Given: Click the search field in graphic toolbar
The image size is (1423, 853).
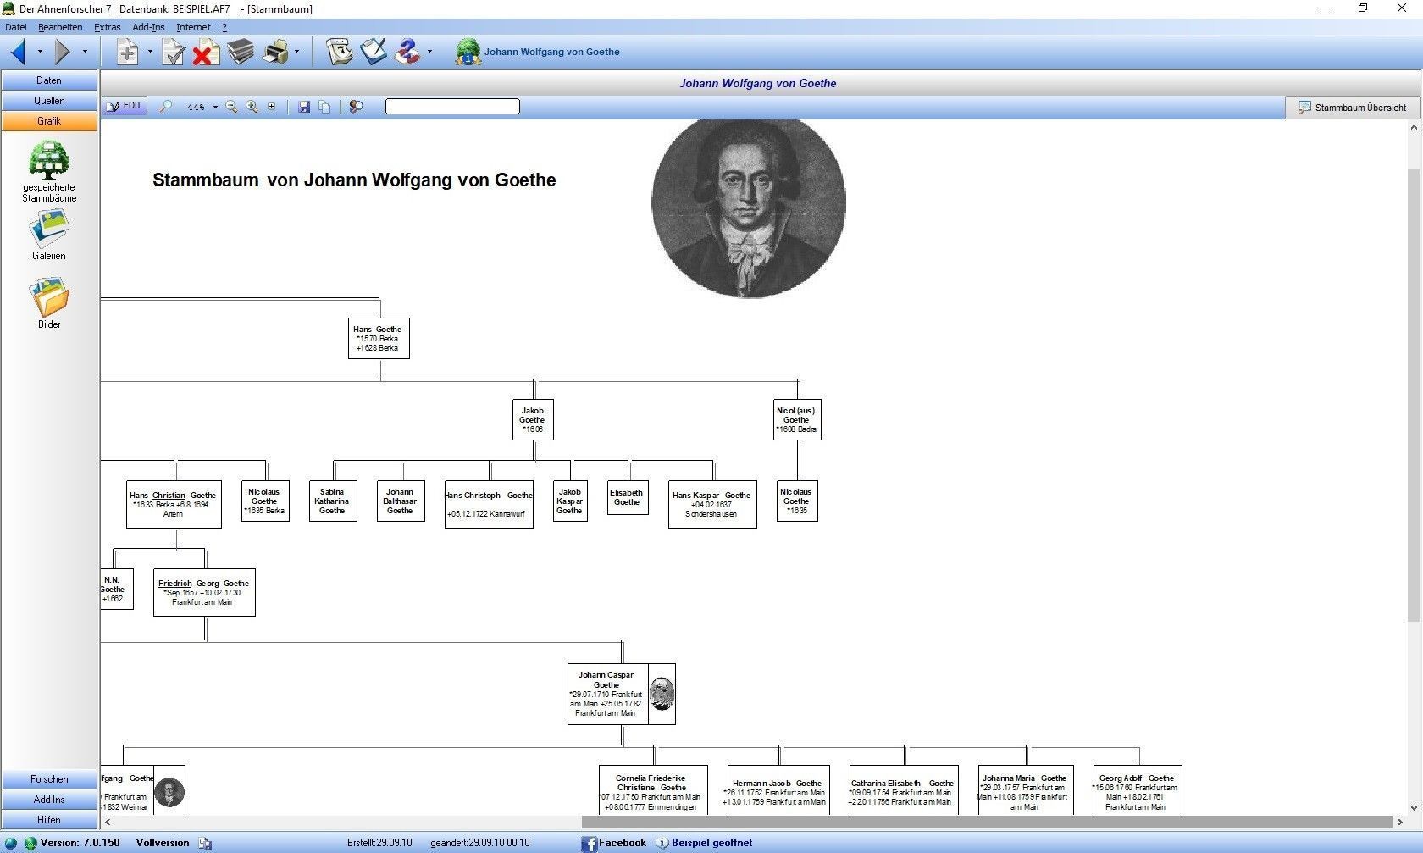Looking at the screenshot, I should 452,107.
